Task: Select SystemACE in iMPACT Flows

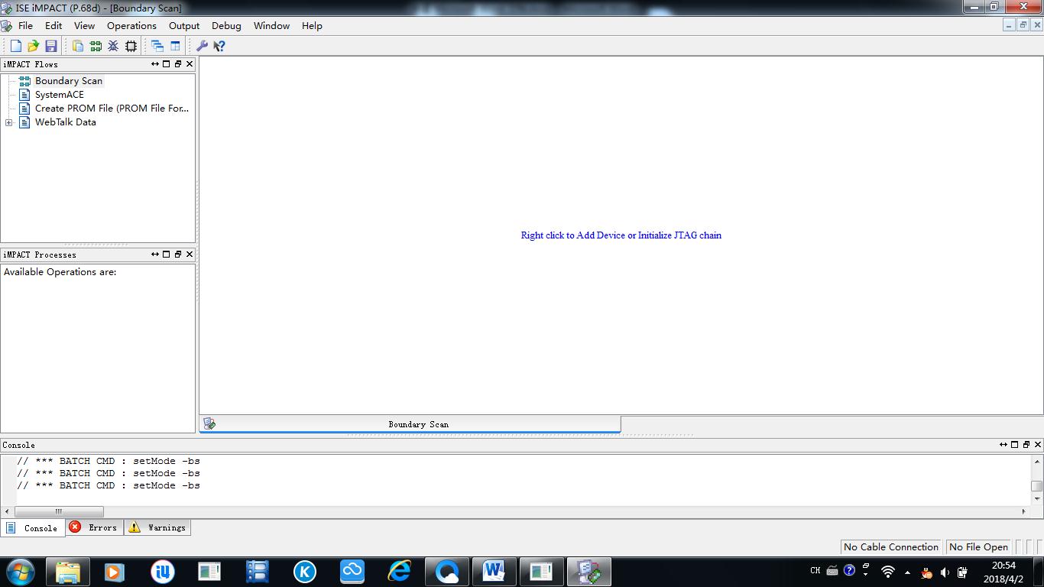Action: point(59,95)
